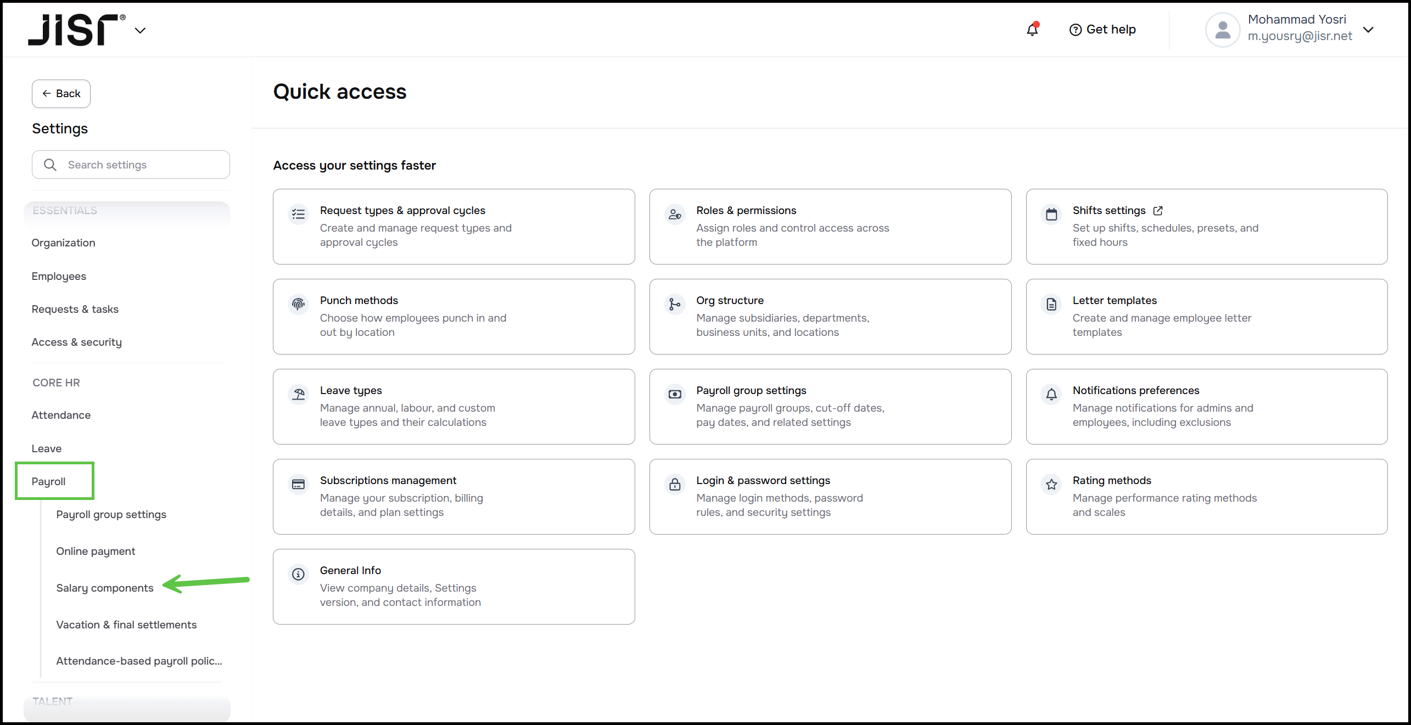Open Shifts settings external link icon
This screenshot has height=725, width=1411.
coord(1158,211)
